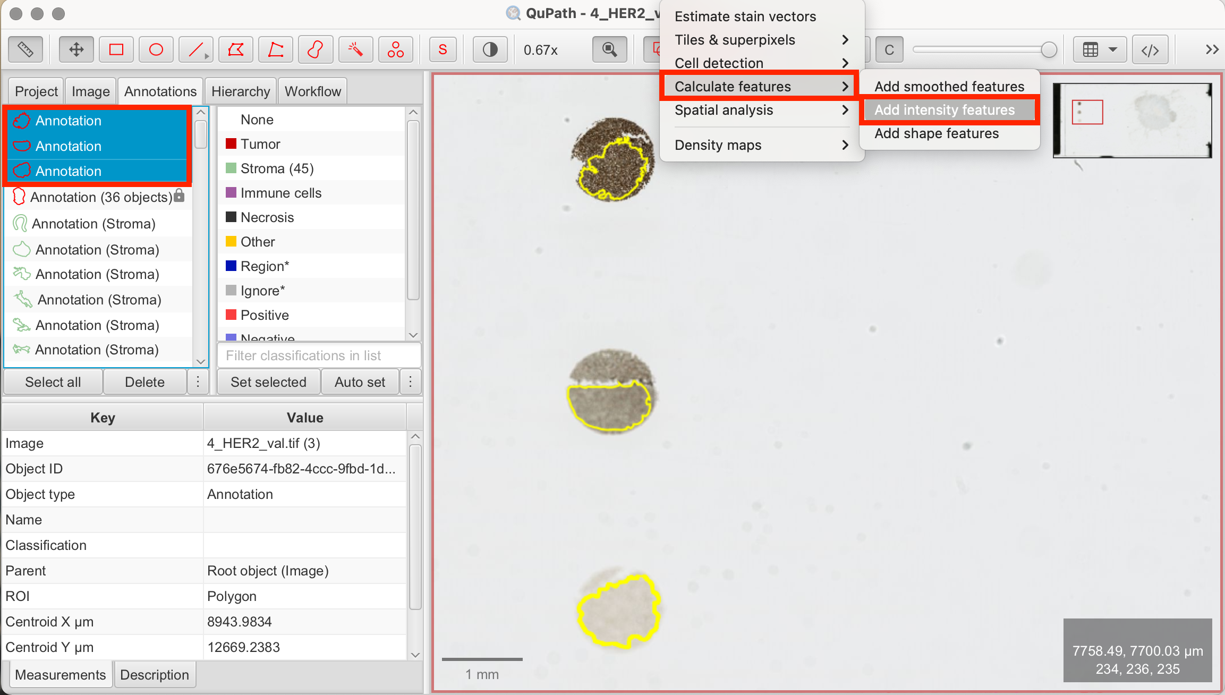This screenshot has width=1225, height=695.
Task: Toggle the C channel display button
Action: (889, 49)
